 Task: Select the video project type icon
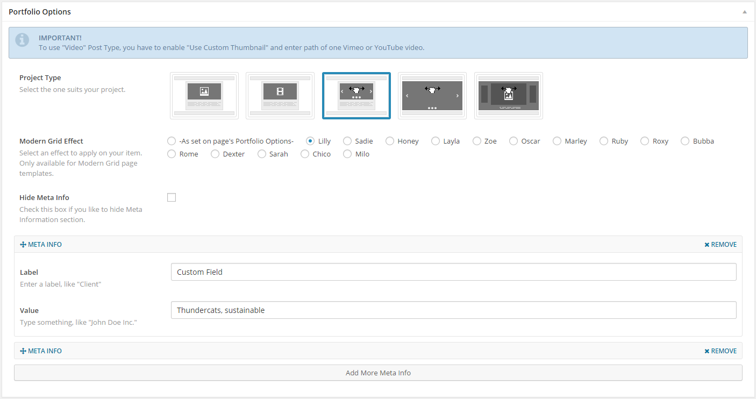click(280, 96)
